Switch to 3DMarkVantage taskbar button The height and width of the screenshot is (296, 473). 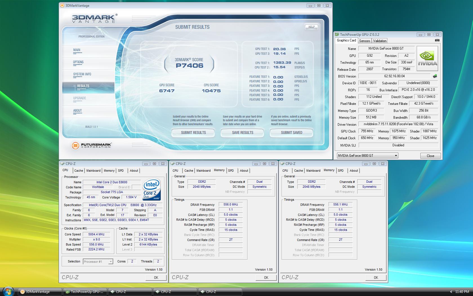tap(40, 292)
